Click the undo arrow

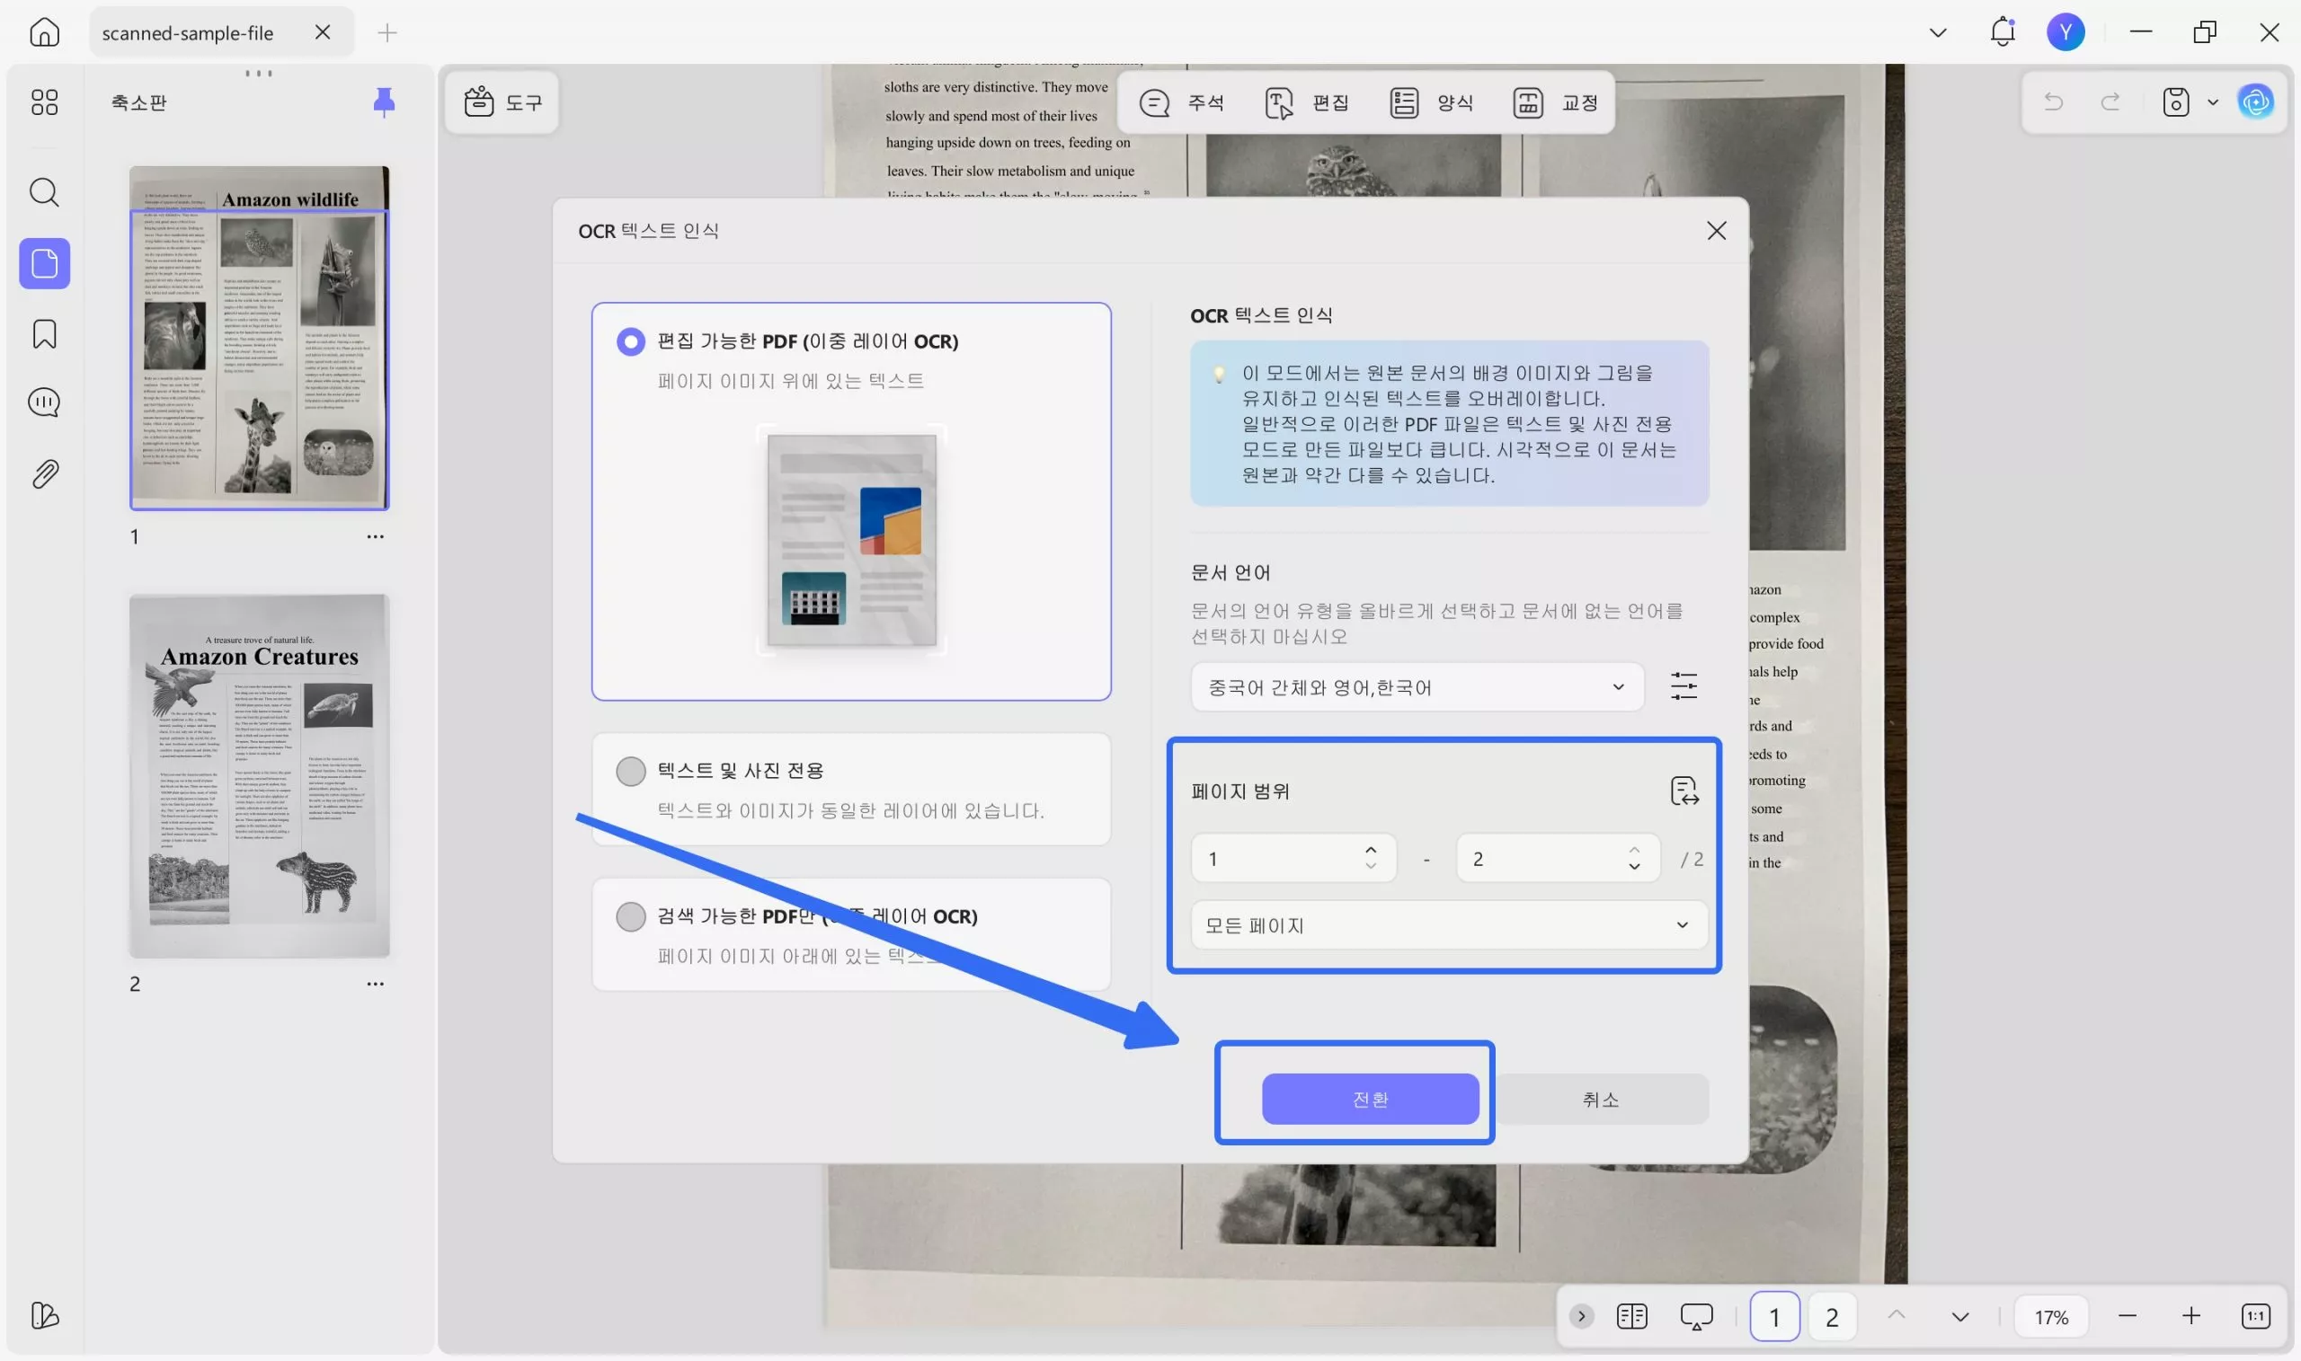(2052, 102)
